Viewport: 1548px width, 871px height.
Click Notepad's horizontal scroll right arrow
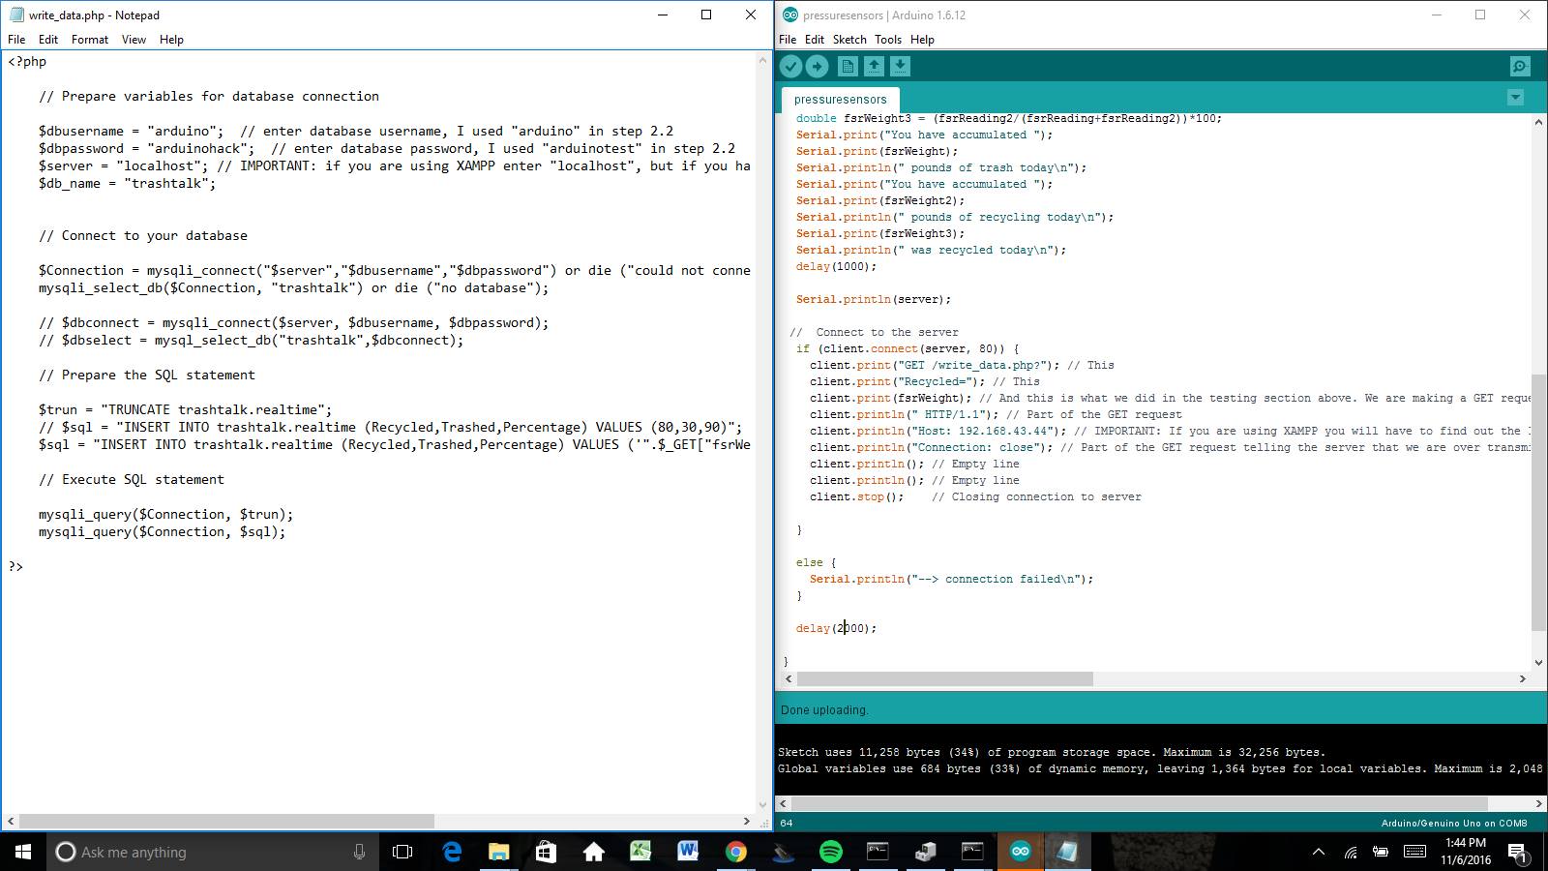click(746, 821)
